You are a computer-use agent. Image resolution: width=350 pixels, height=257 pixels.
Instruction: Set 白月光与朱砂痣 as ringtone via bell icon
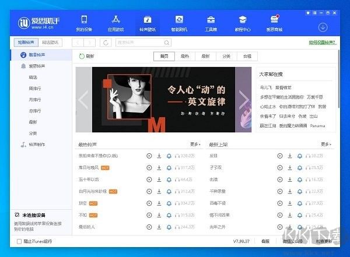[169, 191]
